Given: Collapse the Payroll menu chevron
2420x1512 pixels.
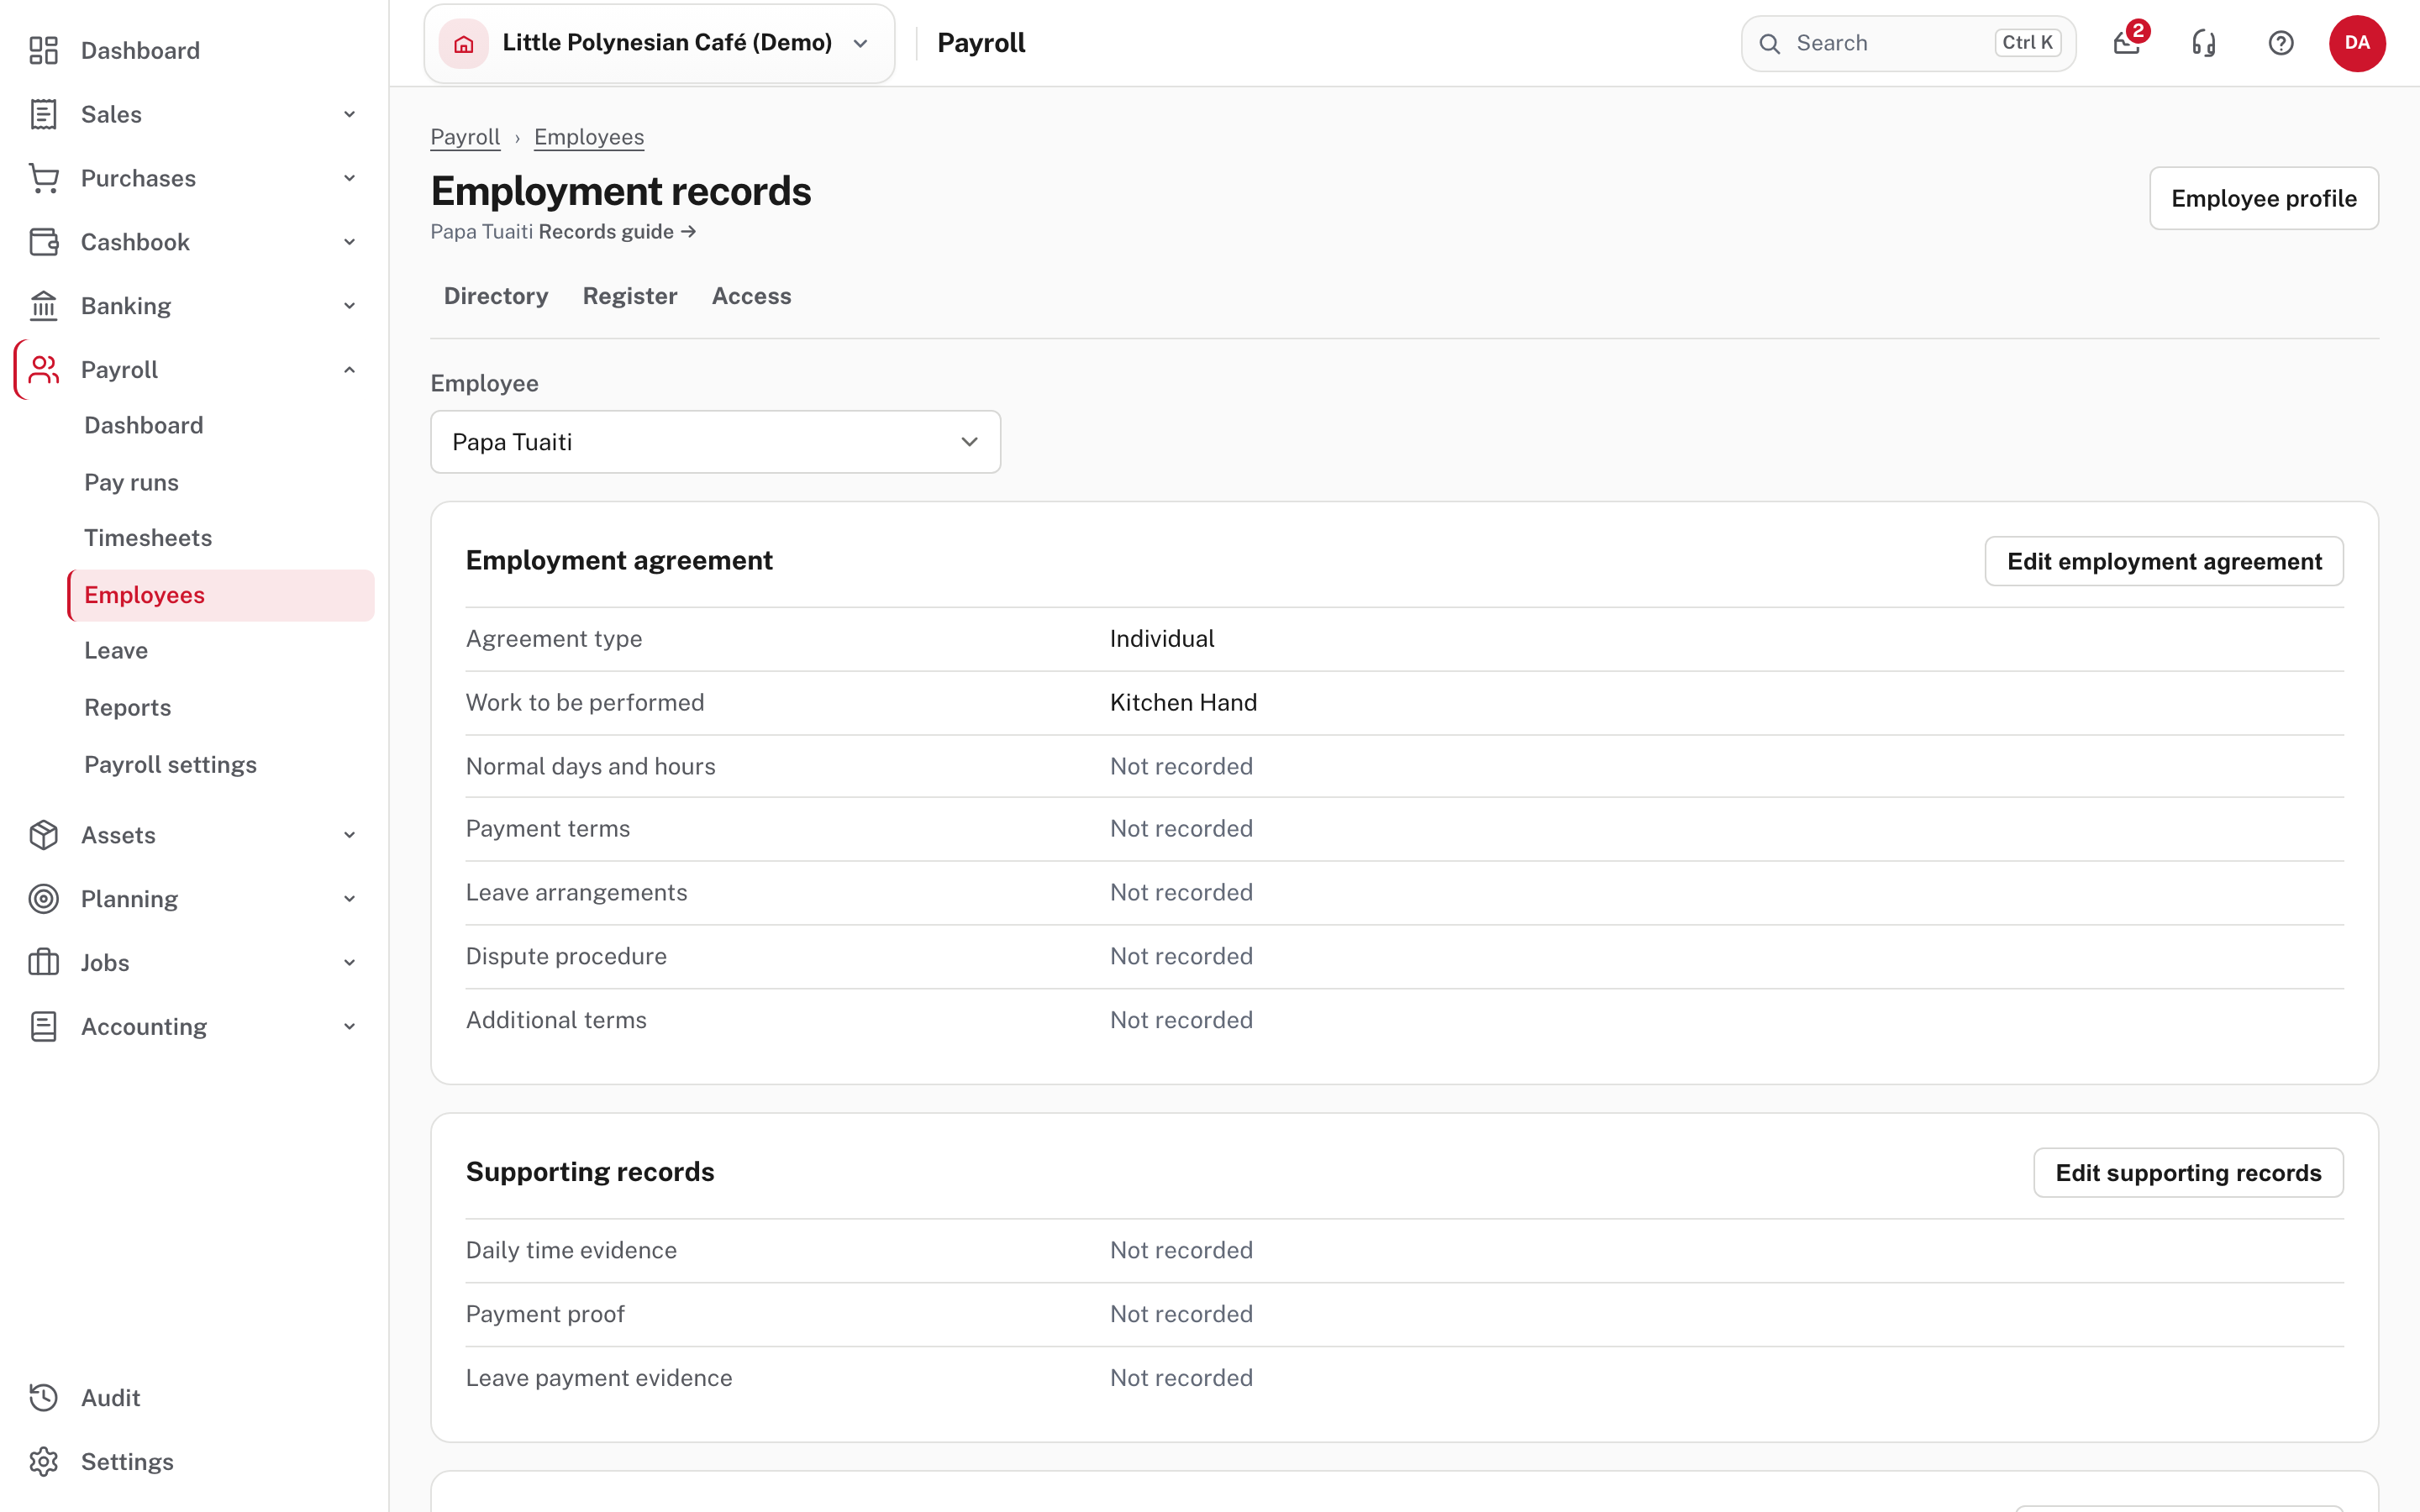Looking at the screenshot, I should point(349,370).
